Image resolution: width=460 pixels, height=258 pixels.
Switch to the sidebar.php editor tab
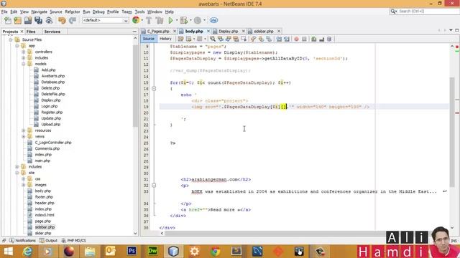click(264, 31)
